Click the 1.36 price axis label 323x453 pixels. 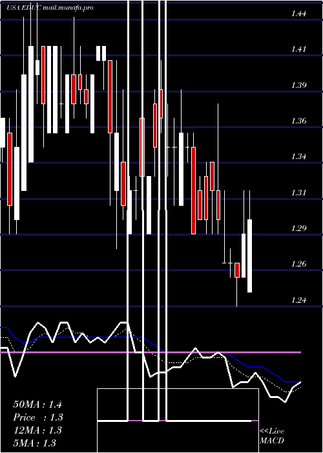pos(298,121)
